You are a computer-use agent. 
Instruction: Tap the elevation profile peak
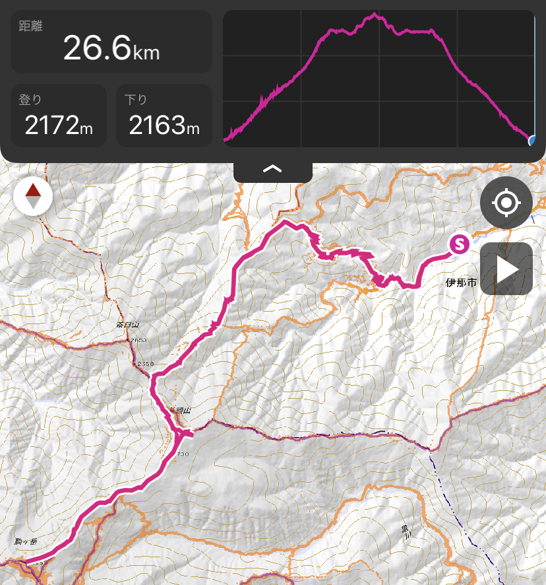pyautogui.click(x=375, y=15)
